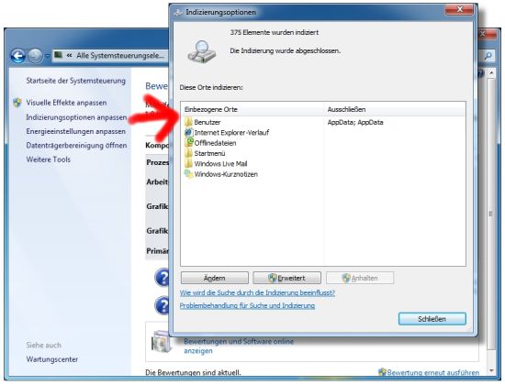
Task: Click the Benutzer folder icon
Action: (x=188, y=122)
